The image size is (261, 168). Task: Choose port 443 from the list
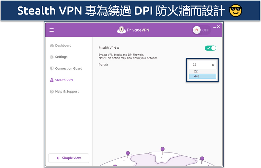point(202,76)
